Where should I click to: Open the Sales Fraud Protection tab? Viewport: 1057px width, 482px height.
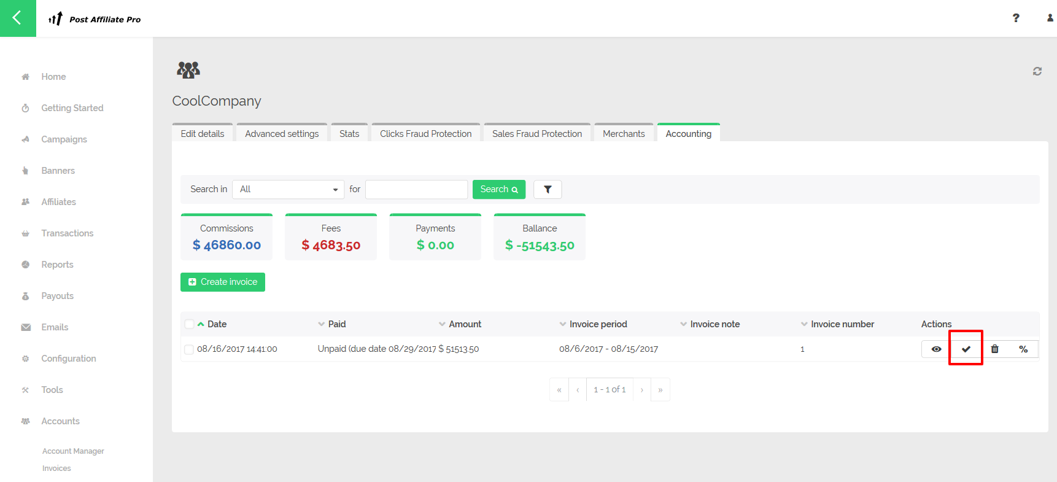pos(536,133)
